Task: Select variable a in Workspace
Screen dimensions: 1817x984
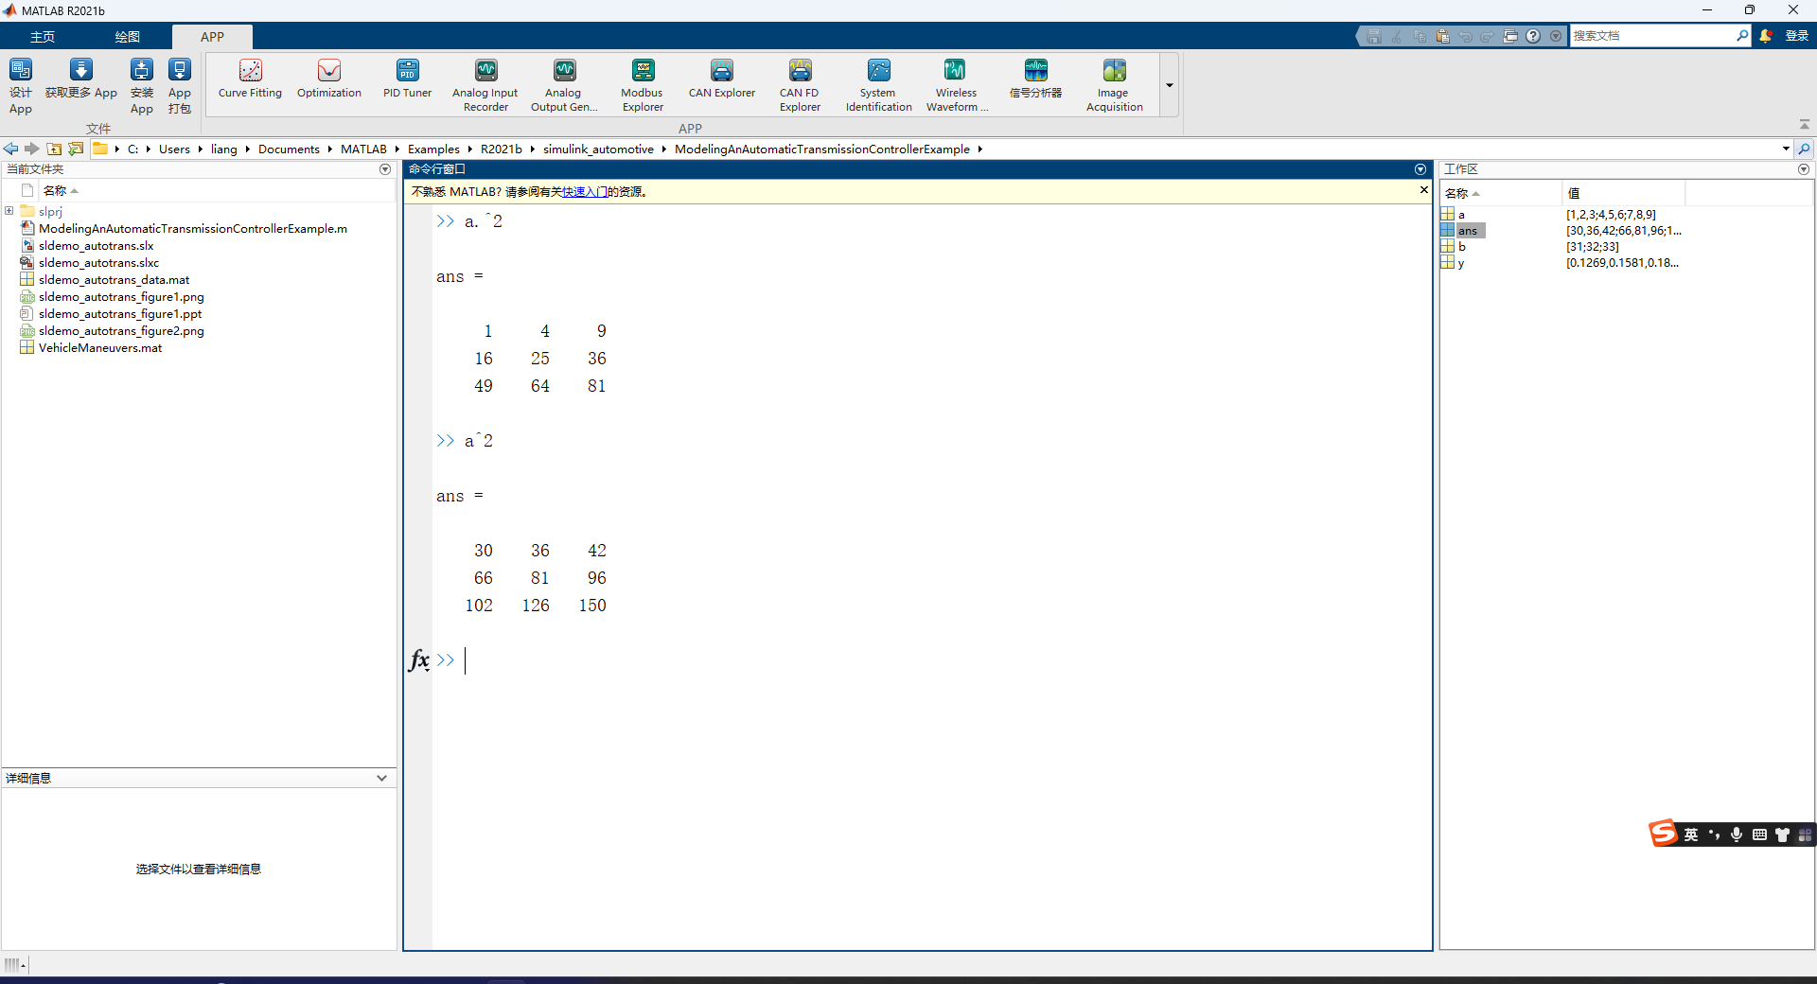Action: coord(1461,215)
